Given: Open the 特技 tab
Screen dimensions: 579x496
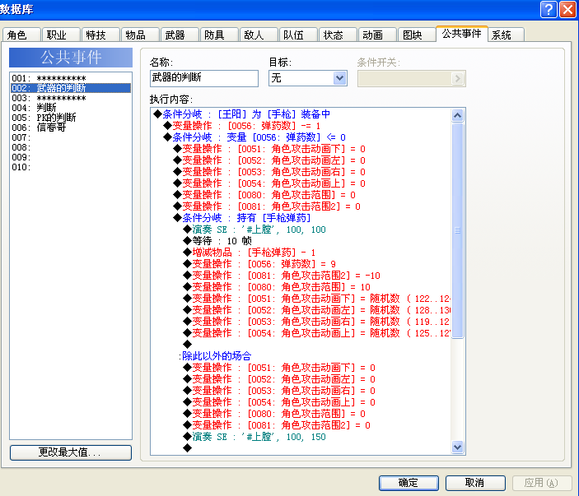Looking at the screenshot, I should 100,35.
